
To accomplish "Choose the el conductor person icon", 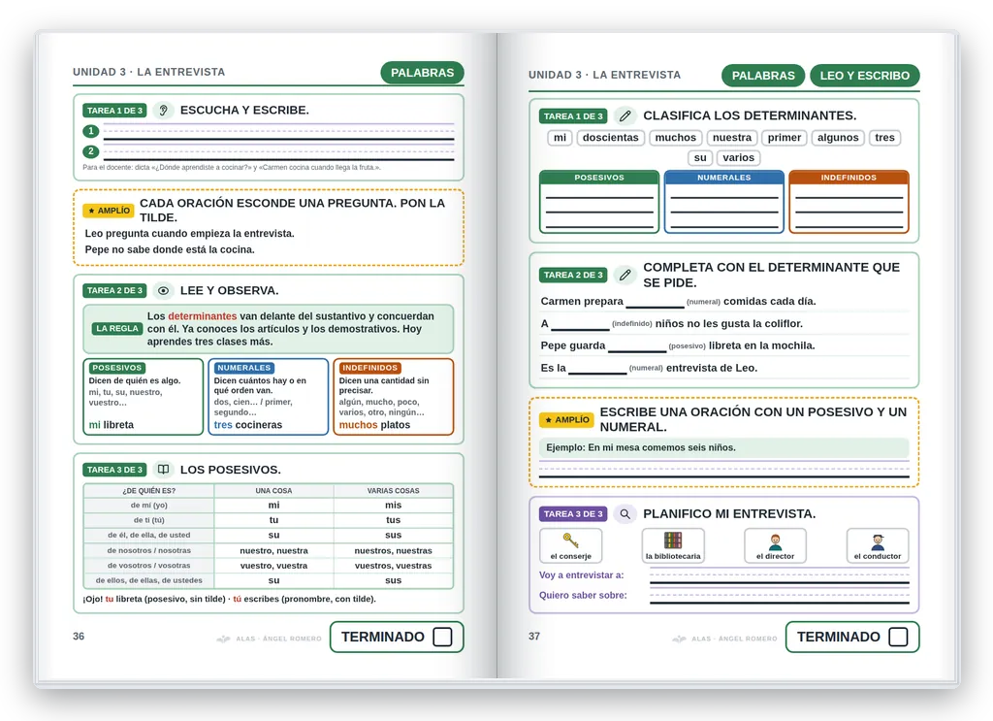I will pyautogui.click(x=878, y=541).
